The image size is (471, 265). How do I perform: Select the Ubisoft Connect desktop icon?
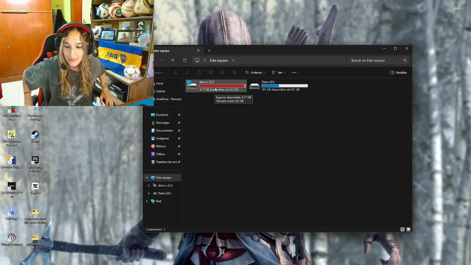[11, 240]
